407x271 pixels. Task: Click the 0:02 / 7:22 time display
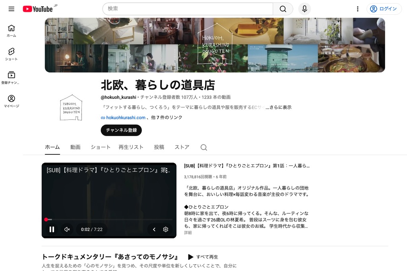92,229
